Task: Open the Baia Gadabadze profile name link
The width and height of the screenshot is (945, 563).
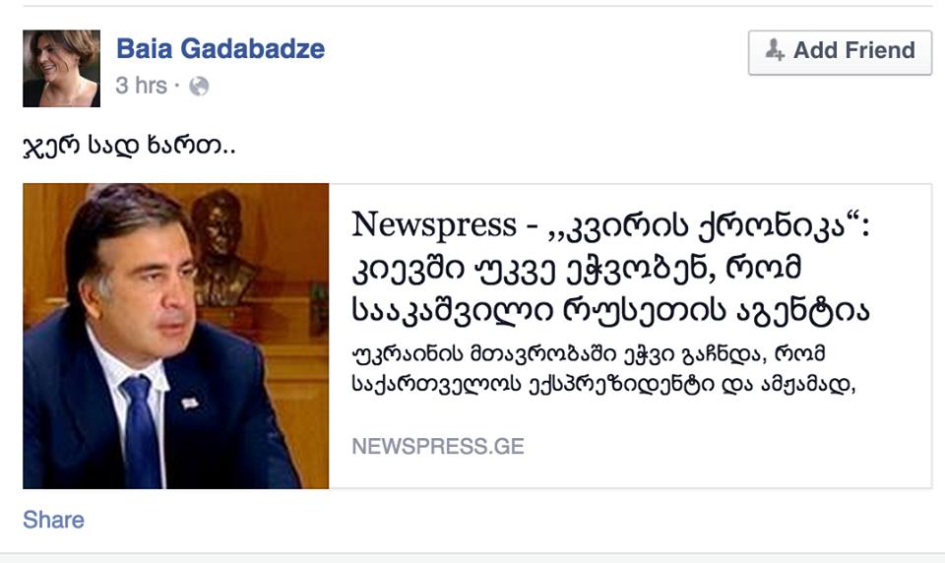Action: coord(220,49)
